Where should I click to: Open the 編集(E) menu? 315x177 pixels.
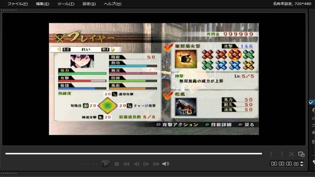[43, 4]
